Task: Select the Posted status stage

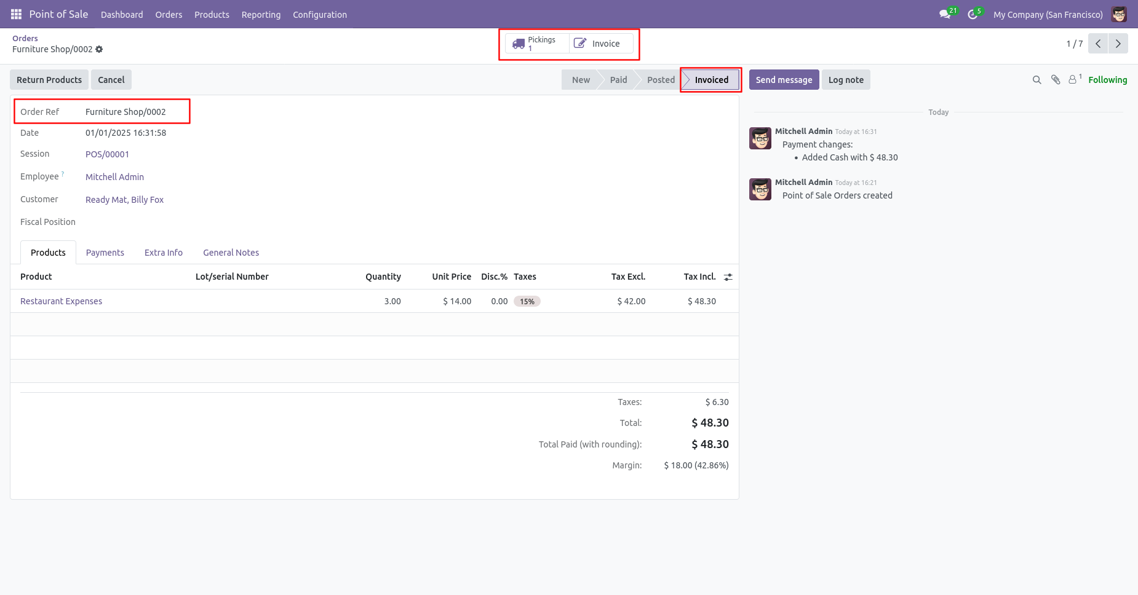Action: click(x=660, y=80)
